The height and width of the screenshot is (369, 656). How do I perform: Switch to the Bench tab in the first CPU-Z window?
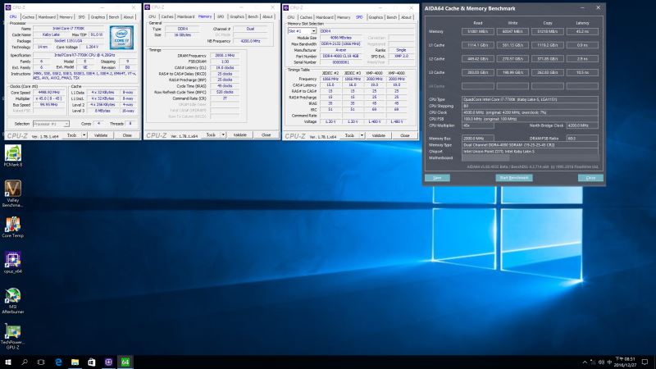pos(114,16)
